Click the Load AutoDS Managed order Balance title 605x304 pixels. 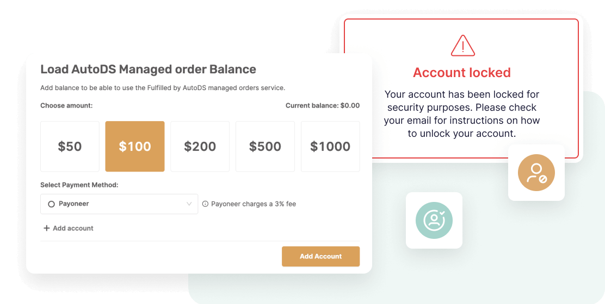point(148,69)
